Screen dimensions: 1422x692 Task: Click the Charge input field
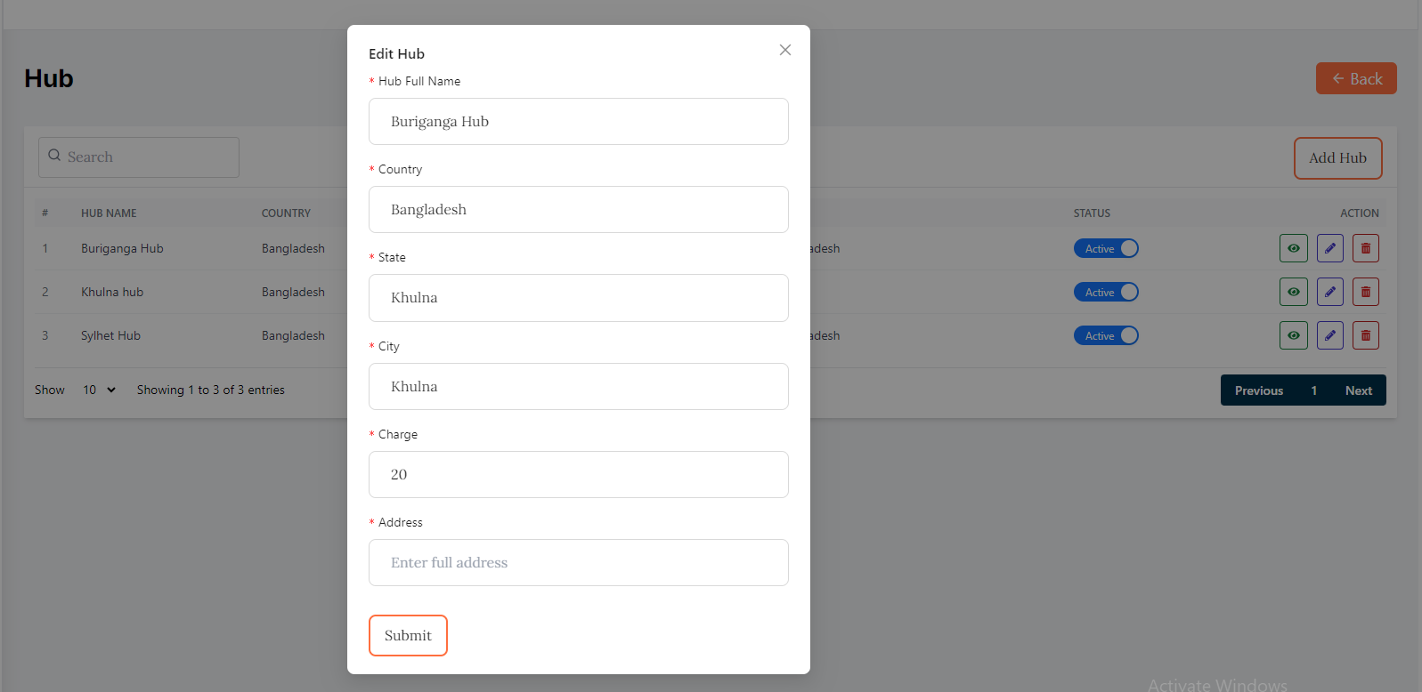coord(578,475)
